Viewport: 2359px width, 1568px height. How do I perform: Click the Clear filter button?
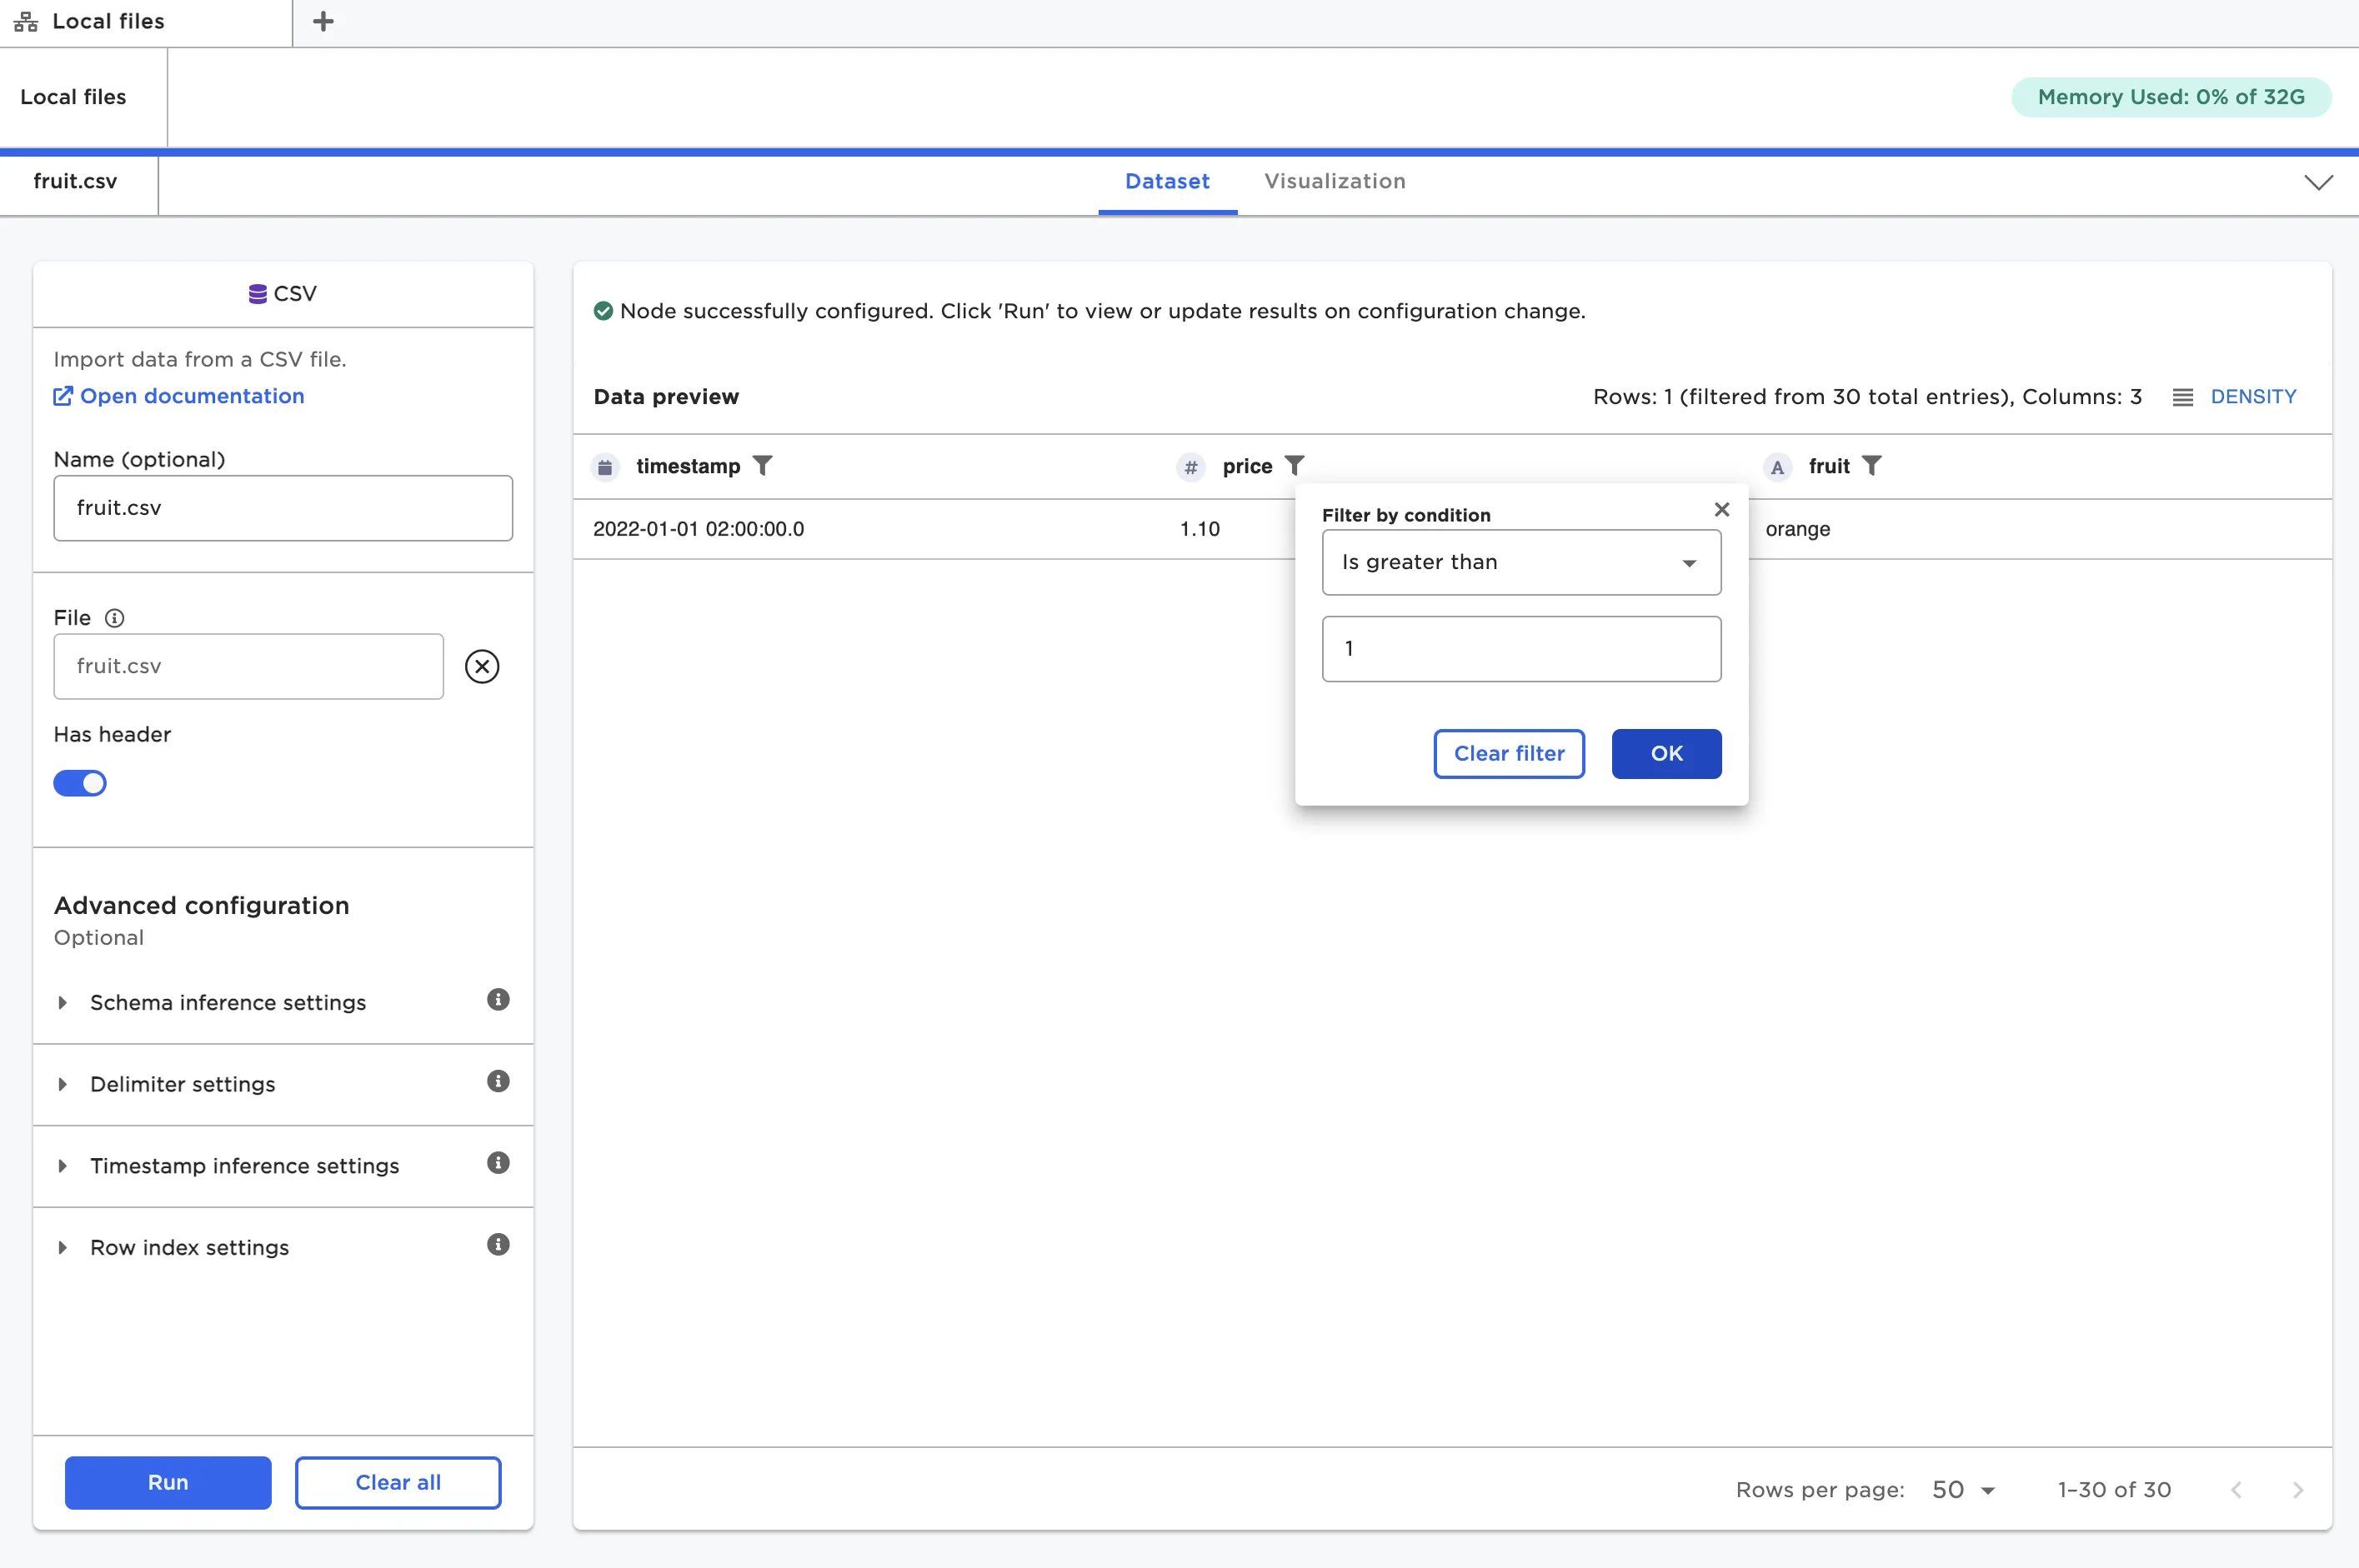1508,754
